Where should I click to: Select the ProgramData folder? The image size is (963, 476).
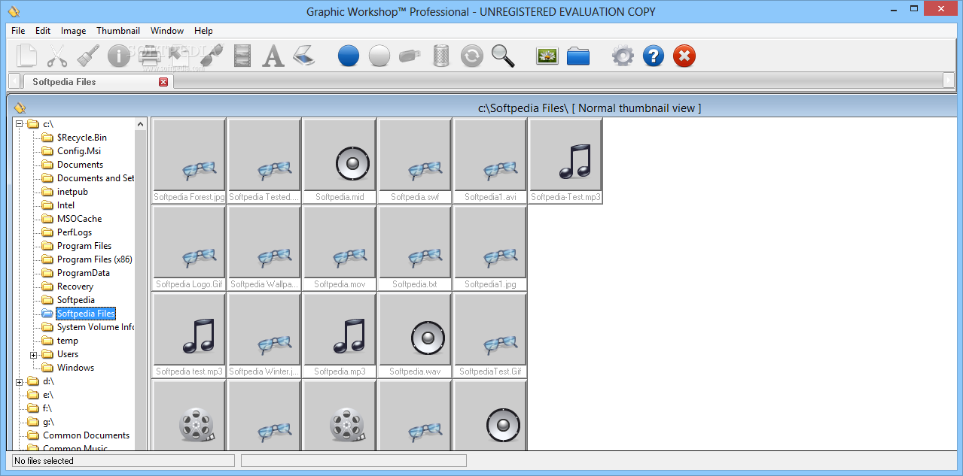84,273
